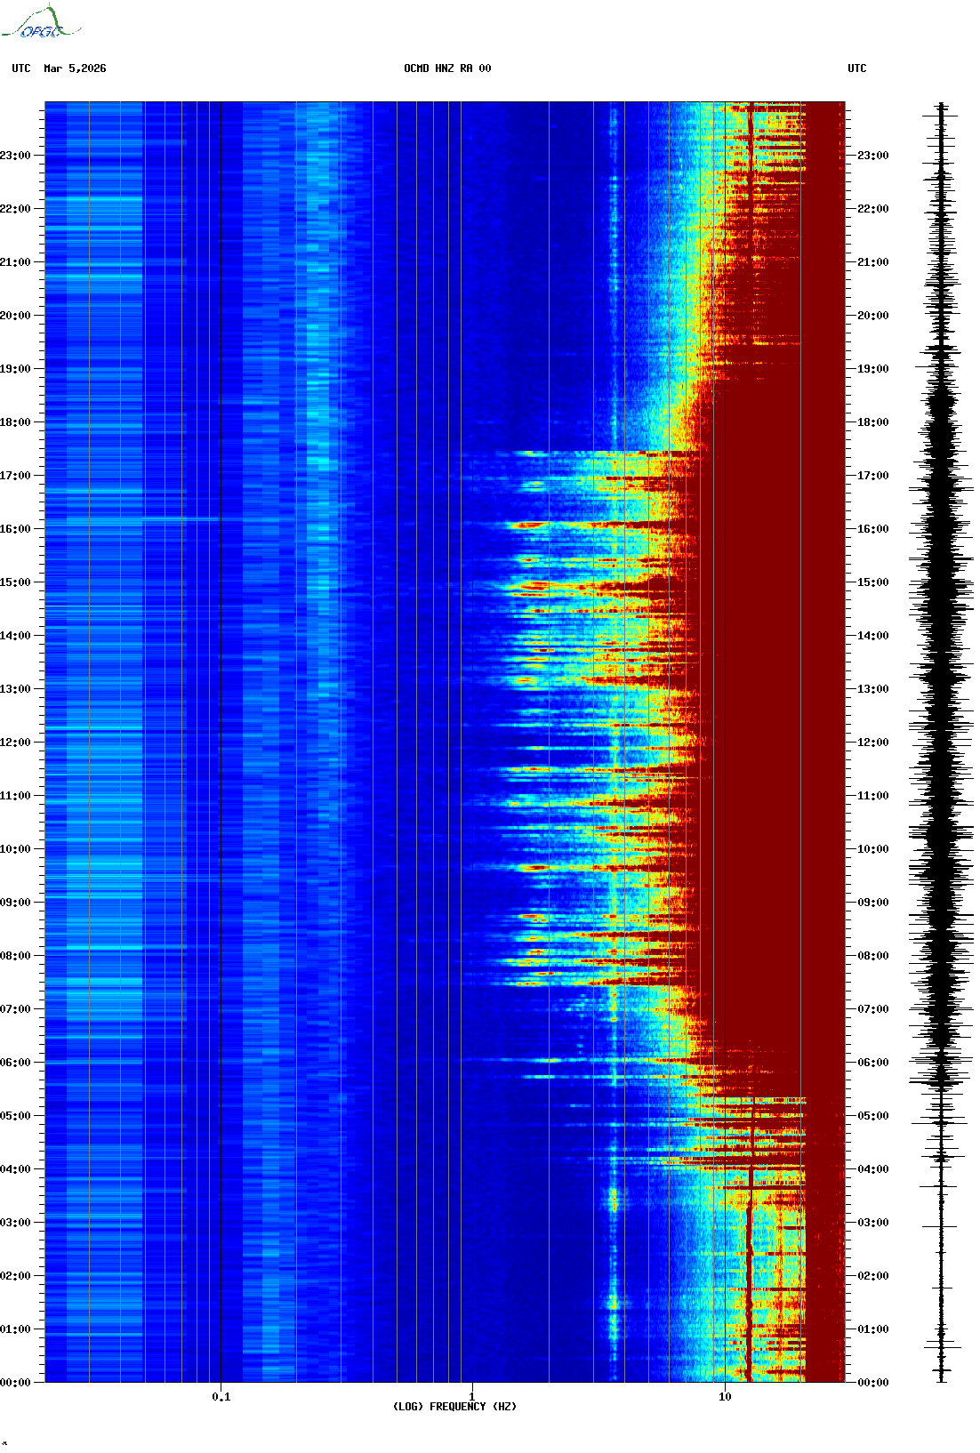
Task: Select the right UTC header label
Action: [x=857, y=68]
